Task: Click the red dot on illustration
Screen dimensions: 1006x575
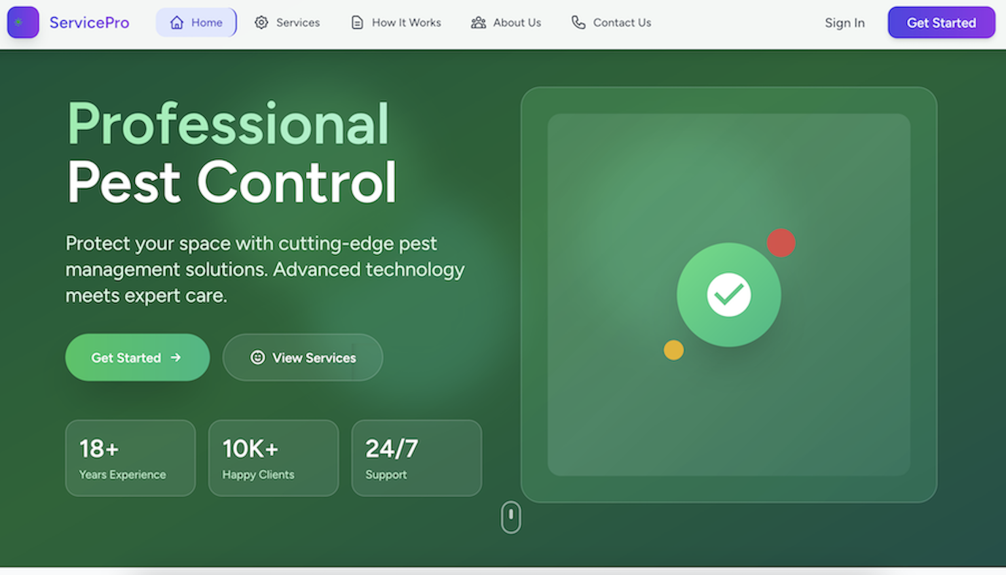Action: pos(781,243)
